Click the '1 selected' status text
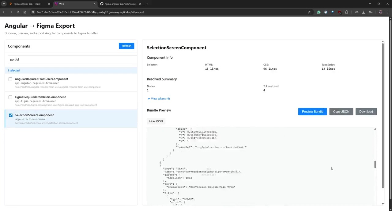Screen dimensions: 392x211 coord(13,70)
